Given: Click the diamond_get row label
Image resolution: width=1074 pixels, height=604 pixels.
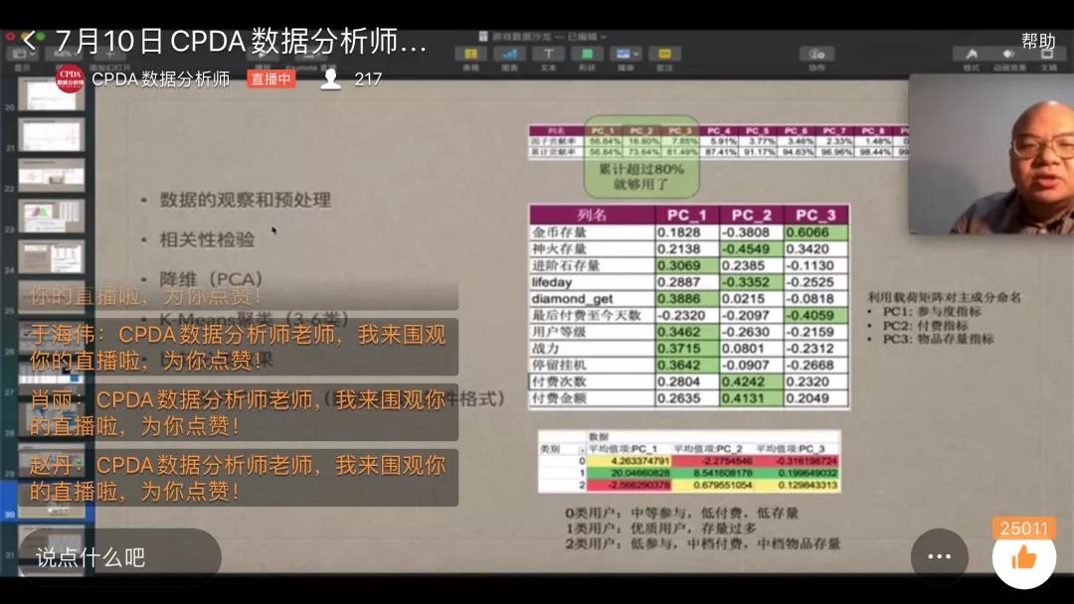Looking at the screenshot, I should (573, 299).
